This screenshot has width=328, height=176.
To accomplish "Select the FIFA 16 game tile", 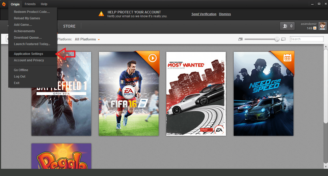I will pos(129,94).
